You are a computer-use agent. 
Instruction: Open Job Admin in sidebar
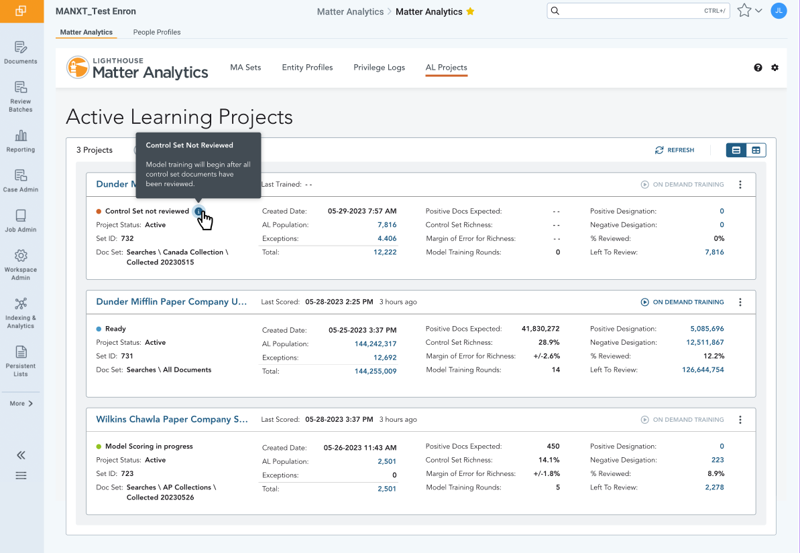(x=21, y=221)
